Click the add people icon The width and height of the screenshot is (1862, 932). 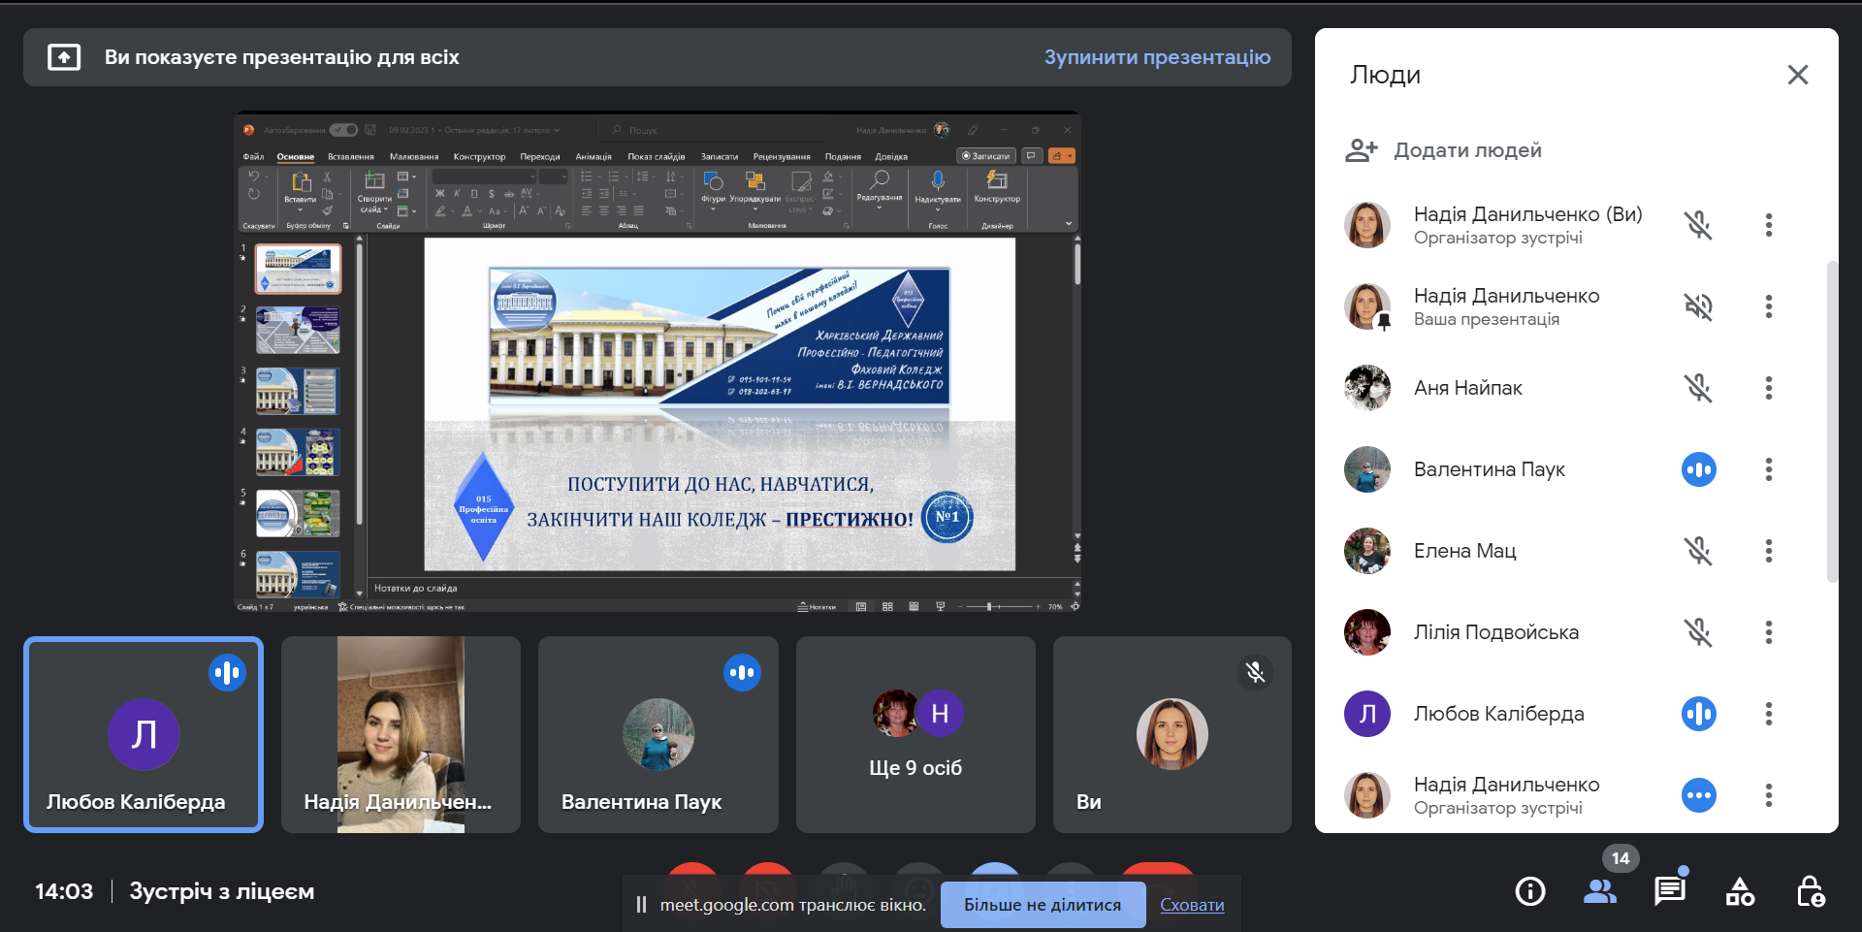click(1362, 150)
